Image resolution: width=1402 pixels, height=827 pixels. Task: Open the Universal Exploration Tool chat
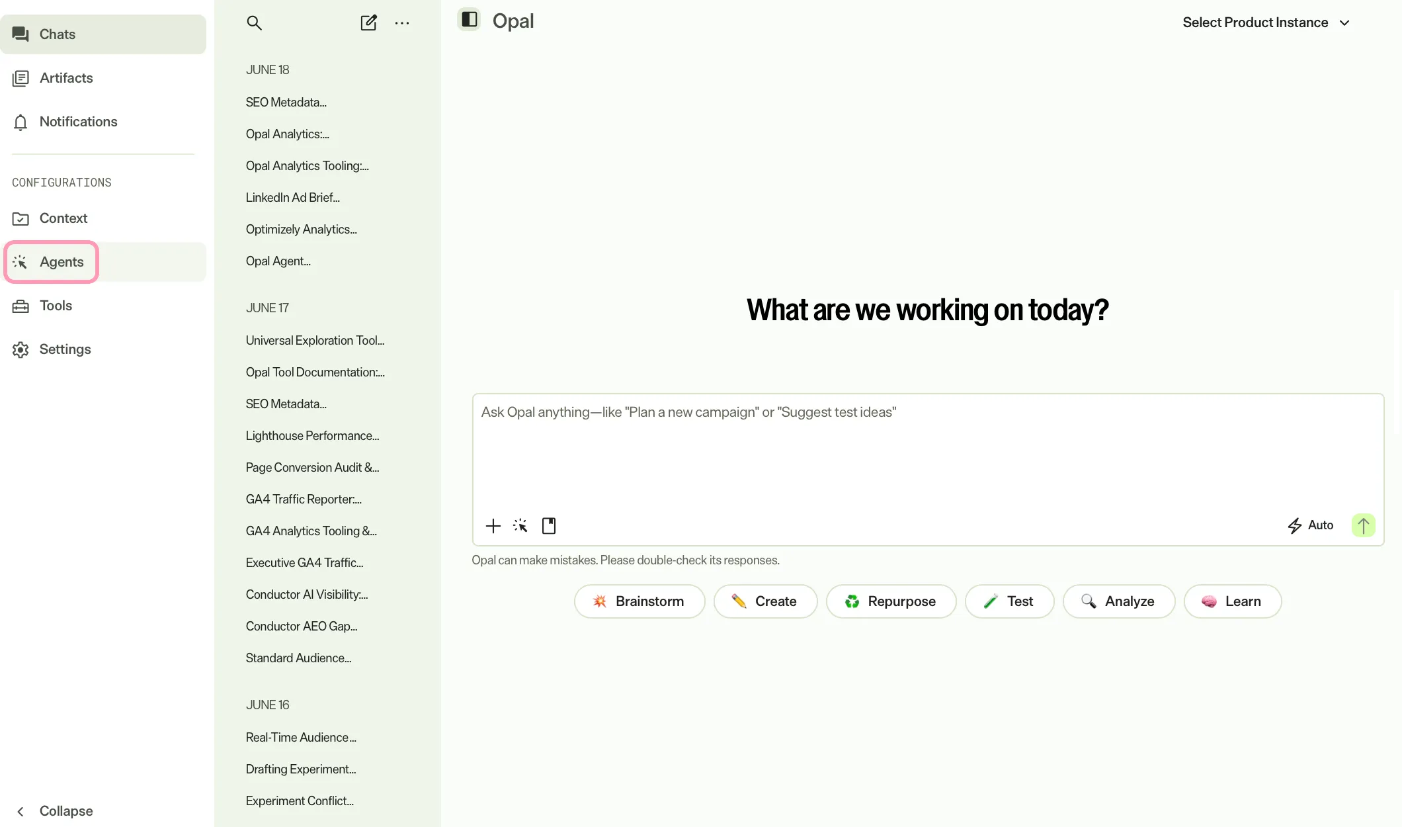tap(315, 341)
